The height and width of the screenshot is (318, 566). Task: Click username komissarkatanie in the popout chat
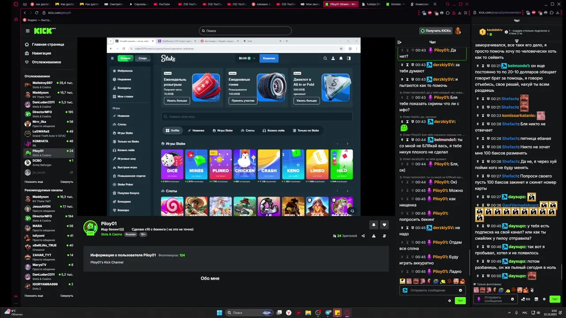(518, 116)
